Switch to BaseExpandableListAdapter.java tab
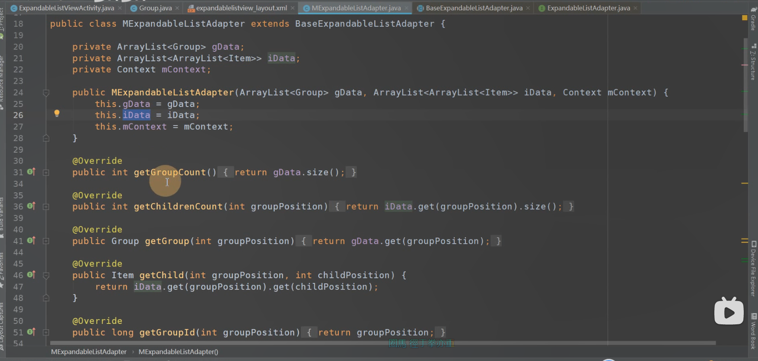This screenshot has height=361, width=758. (x=474, y=8)
